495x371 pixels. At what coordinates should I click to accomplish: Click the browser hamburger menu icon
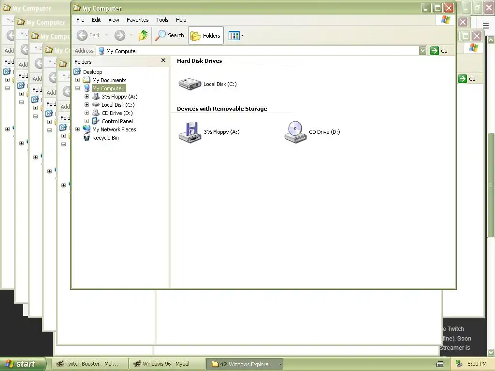[x=486, y=26]
